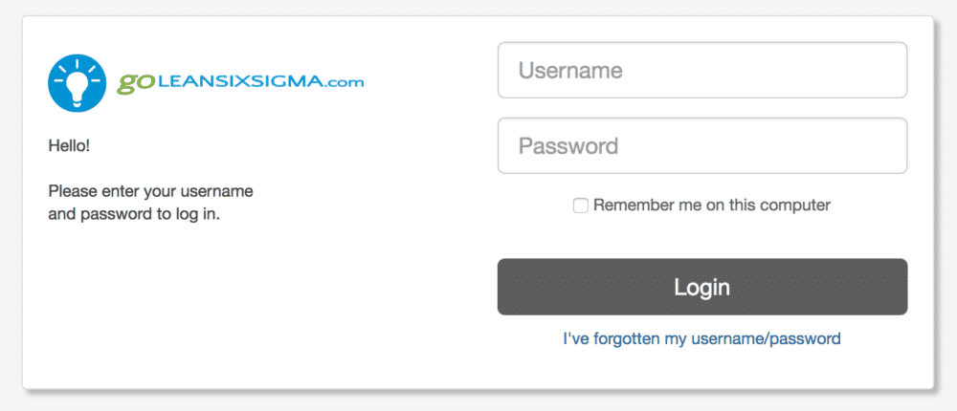Click the "Username" placeholder text

tap(570, 70)
